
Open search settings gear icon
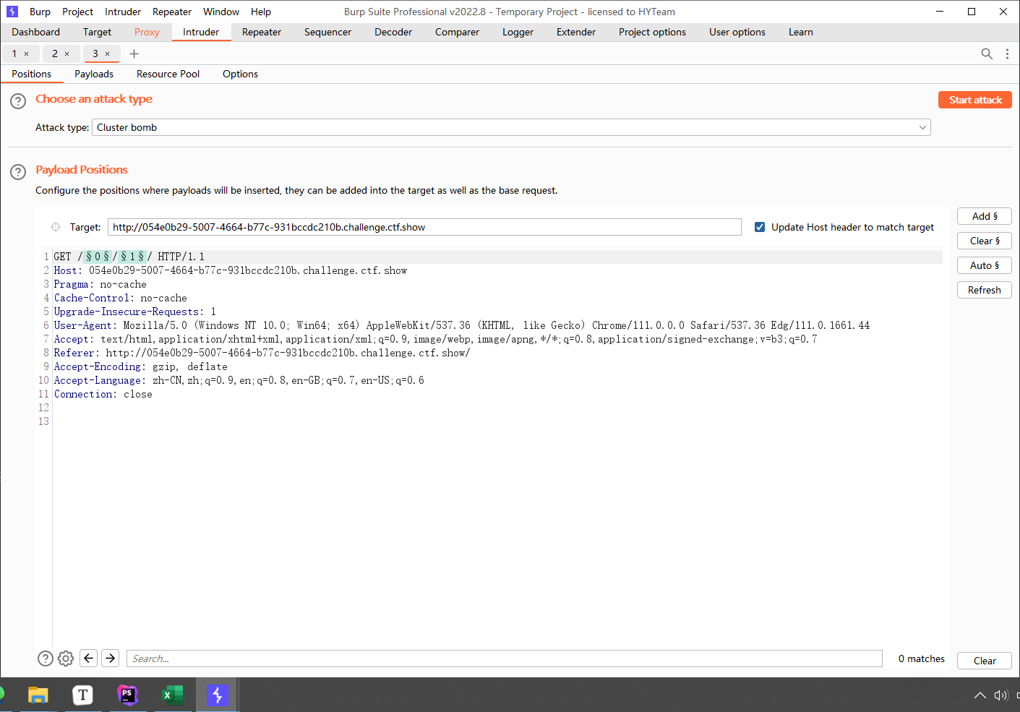[66, 659]
